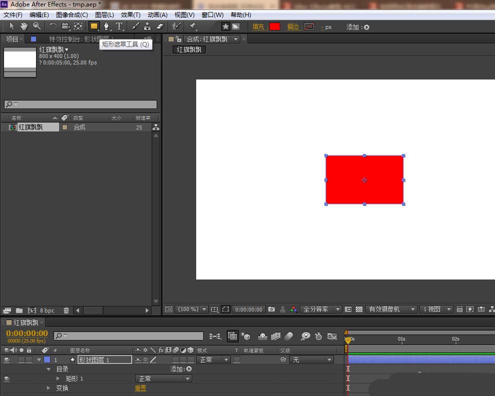Open the 全分辨率 resolution dropdown
The height and width of the screenshot is (396, 495).
click(x=321, y=309)
